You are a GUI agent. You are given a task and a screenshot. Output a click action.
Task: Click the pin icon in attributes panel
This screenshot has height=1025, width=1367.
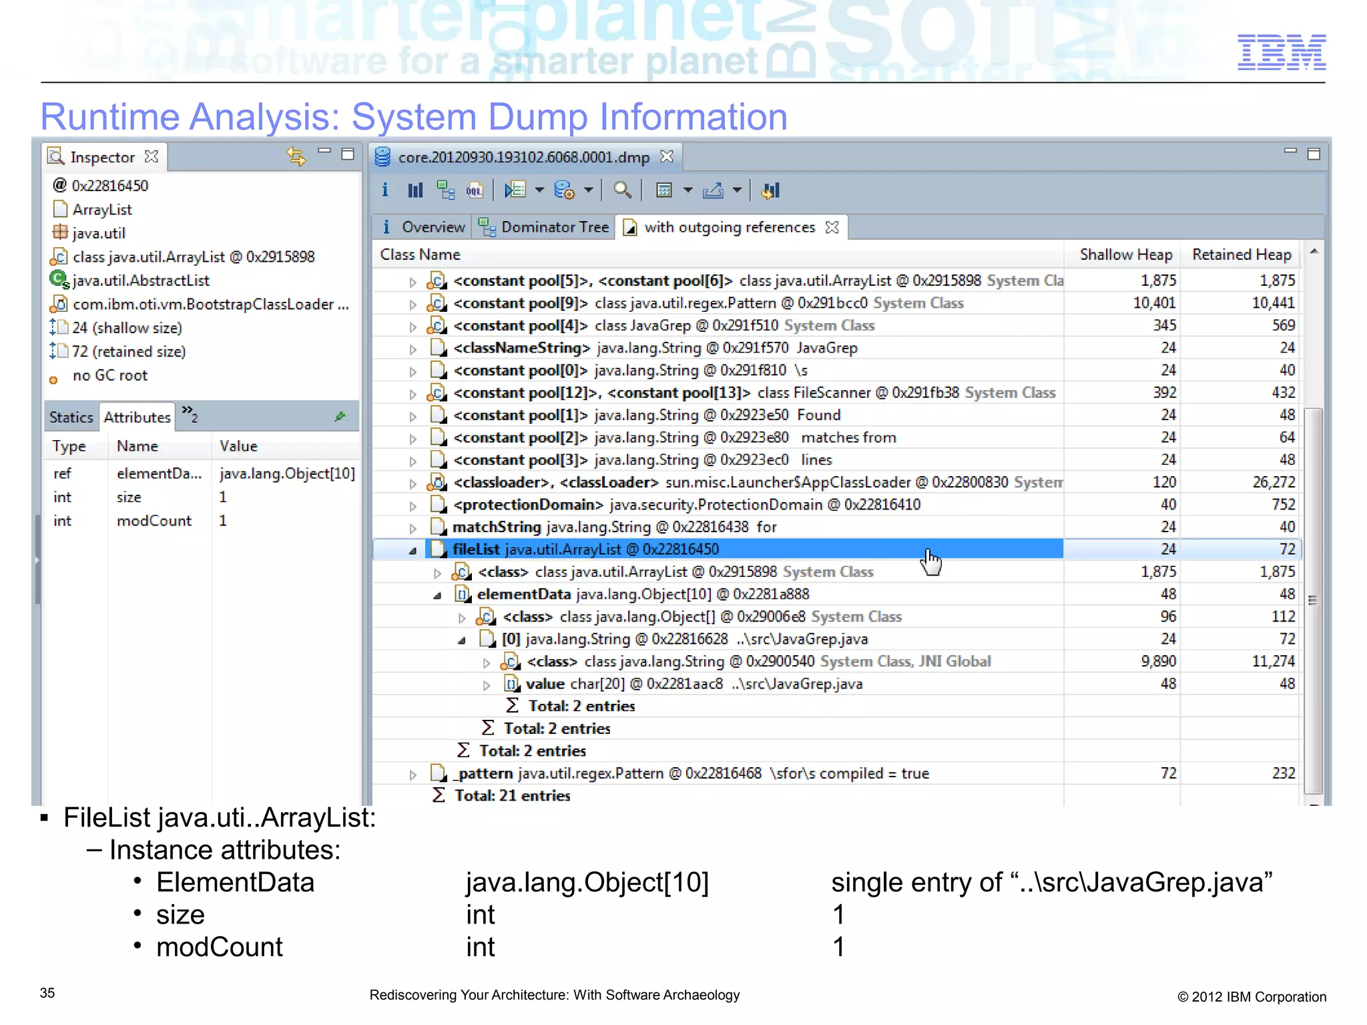pos(340,417)
